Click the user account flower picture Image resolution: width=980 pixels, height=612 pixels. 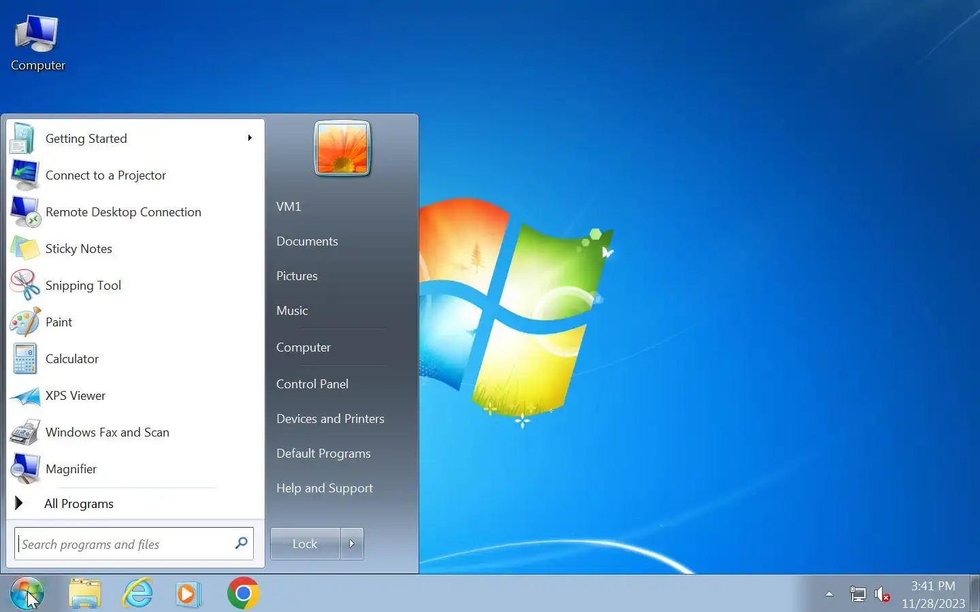click(x=342, y=148)
